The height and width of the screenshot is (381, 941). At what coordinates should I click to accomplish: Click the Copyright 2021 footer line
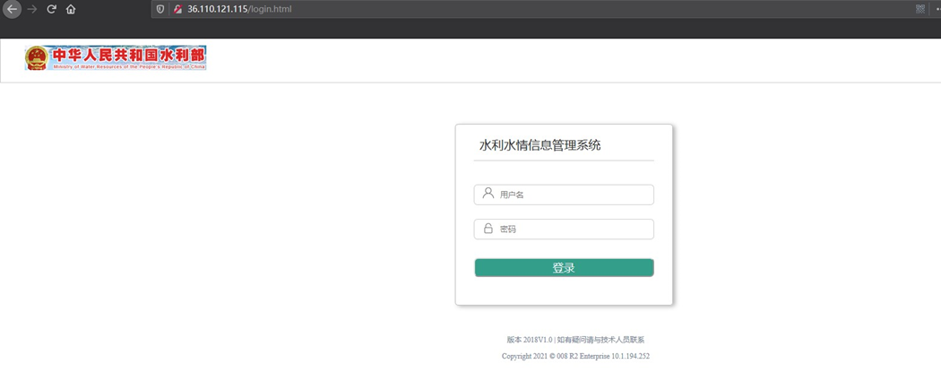[575, 356]
